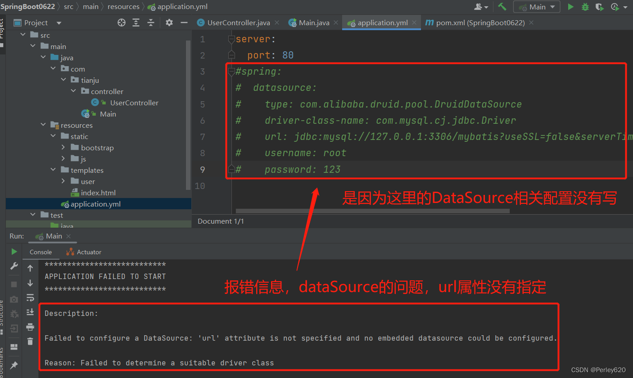
Task: Expand the js folder
Action: [63, 159]
